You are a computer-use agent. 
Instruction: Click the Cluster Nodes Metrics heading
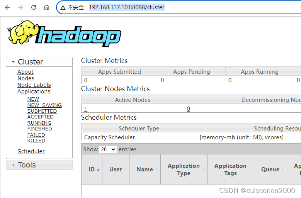point(116,89)
